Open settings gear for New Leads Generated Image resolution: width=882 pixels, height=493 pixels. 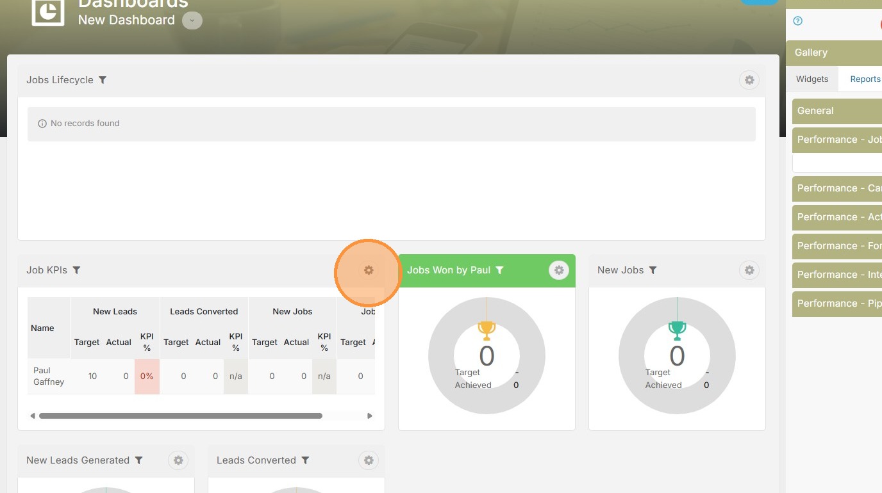click(178, 460)
